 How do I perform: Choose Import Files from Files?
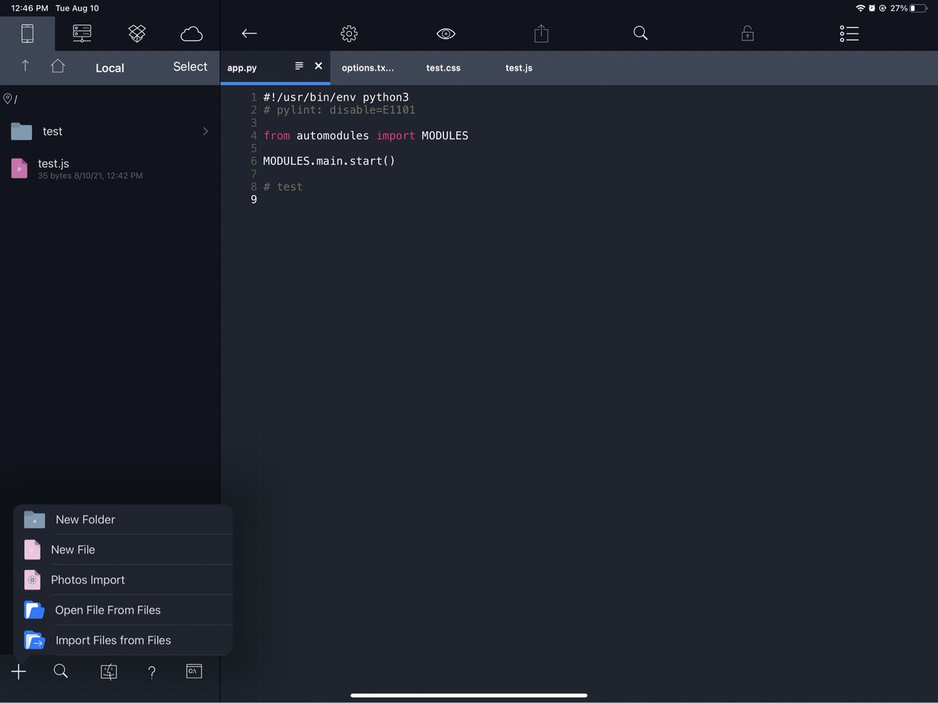point(124,641)
